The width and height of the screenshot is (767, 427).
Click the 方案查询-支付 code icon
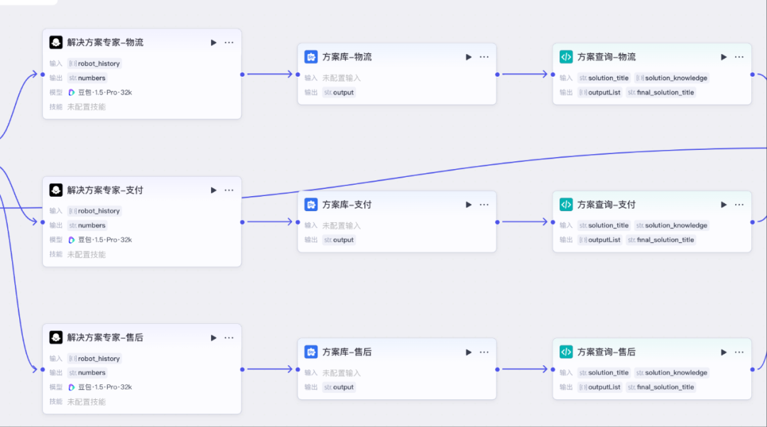pyautogui.click(x=566, y=205)
